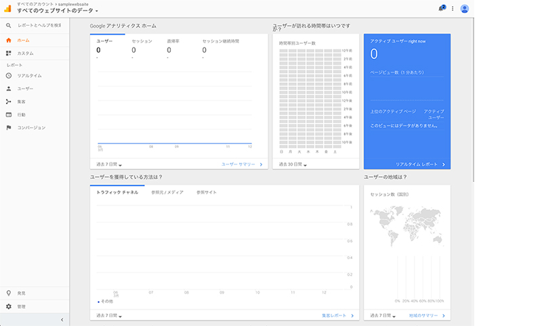Viewport: 542px width, 326px height.
Task: Click the コンバージョン flag icon
Action: 9,128
